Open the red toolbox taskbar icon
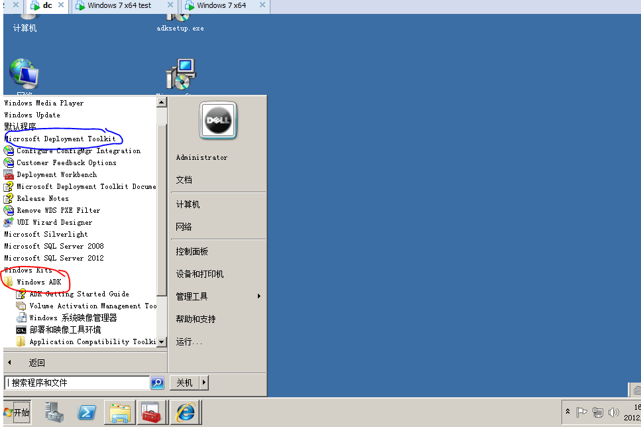641x427 pixels. [151, 412]
